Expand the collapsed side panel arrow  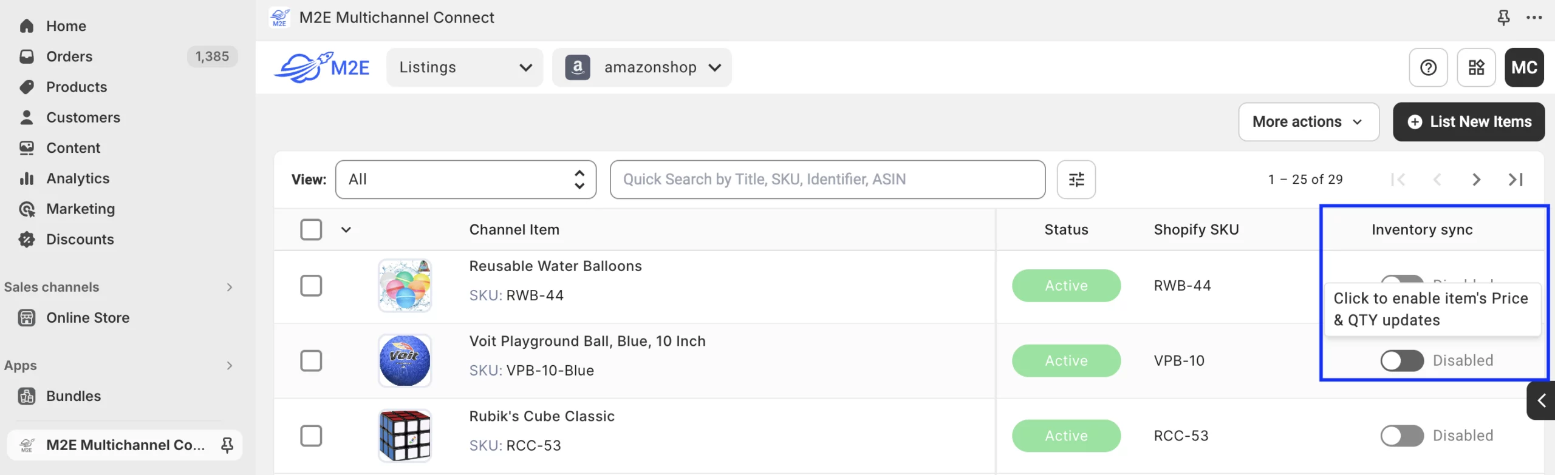(x=1541, y=400)
